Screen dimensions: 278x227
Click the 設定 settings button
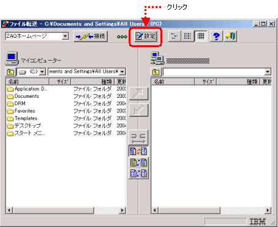pos(146,36)
